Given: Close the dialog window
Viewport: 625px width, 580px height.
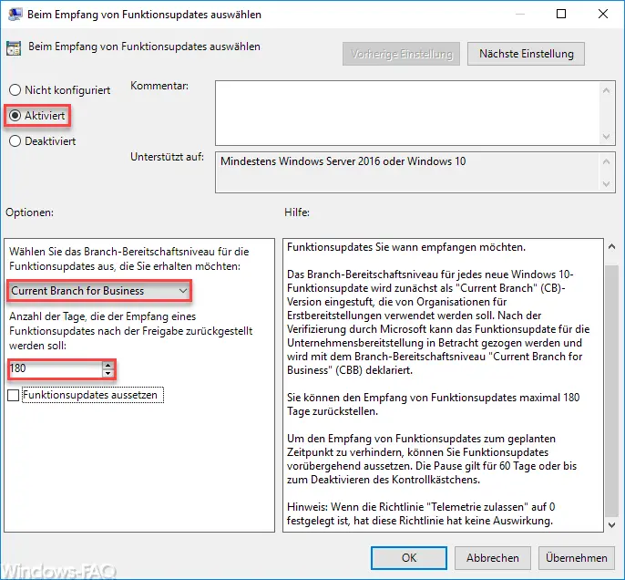Looking at the screenshot, I should pyautogui.click(x=603, y=14).
